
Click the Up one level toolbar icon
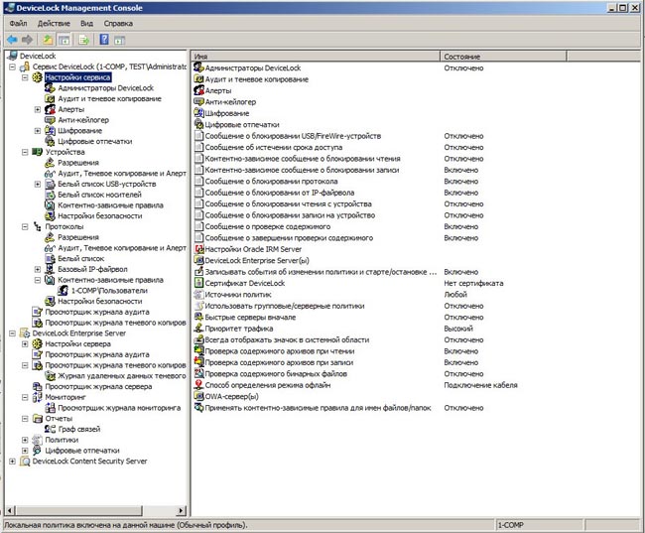coord(46,39)
